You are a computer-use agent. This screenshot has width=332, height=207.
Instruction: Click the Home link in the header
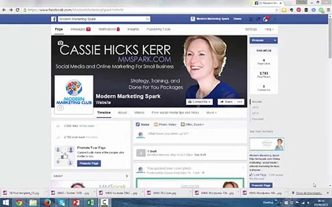tap(237, 19)
